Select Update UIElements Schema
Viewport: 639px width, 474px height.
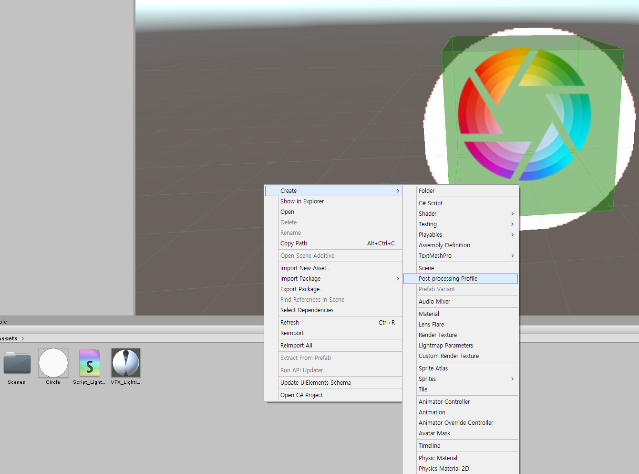[x=333, y=383]
